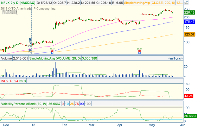The height and width of the screenshot is (127, 198).
Task: Click the Volume study label
Action: pyautogui.click(x=6, y=58)
